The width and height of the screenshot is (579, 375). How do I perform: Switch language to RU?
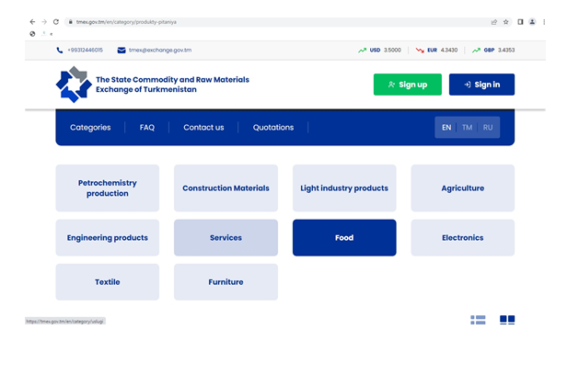click(x=488, y=128)
